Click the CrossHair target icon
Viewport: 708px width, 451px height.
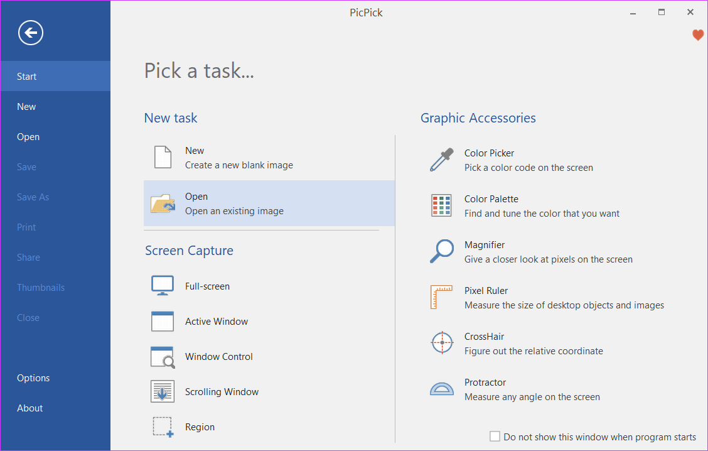[x=442, y=342]
